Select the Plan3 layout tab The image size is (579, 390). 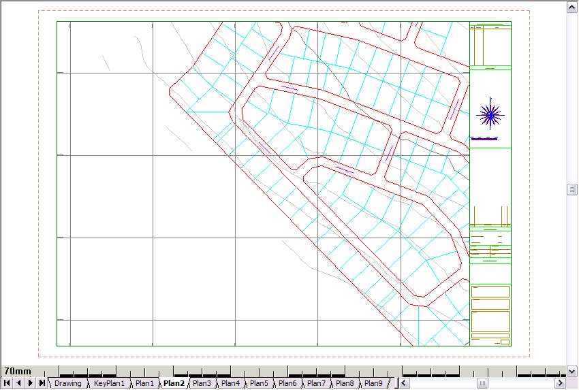click(x=202, y=383)
